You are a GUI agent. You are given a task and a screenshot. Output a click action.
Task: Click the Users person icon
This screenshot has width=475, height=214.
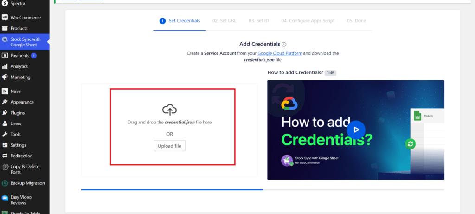[x=5, y=123]
